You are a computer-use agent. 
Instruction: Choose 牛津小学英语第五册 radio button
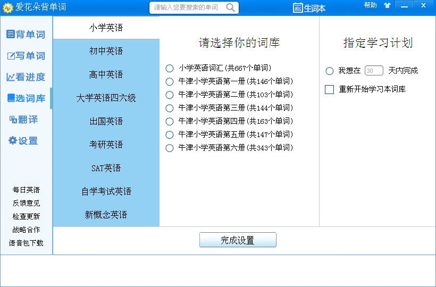pyautogui.click(x=169, y=135)
